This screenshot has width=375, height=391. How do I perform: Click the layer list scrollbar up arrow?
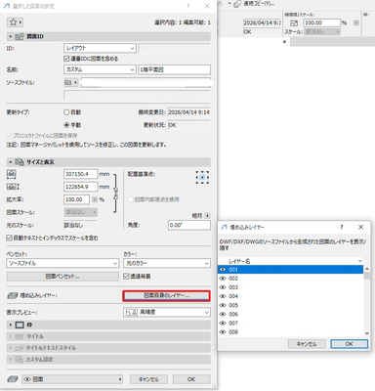pos(367,269)
